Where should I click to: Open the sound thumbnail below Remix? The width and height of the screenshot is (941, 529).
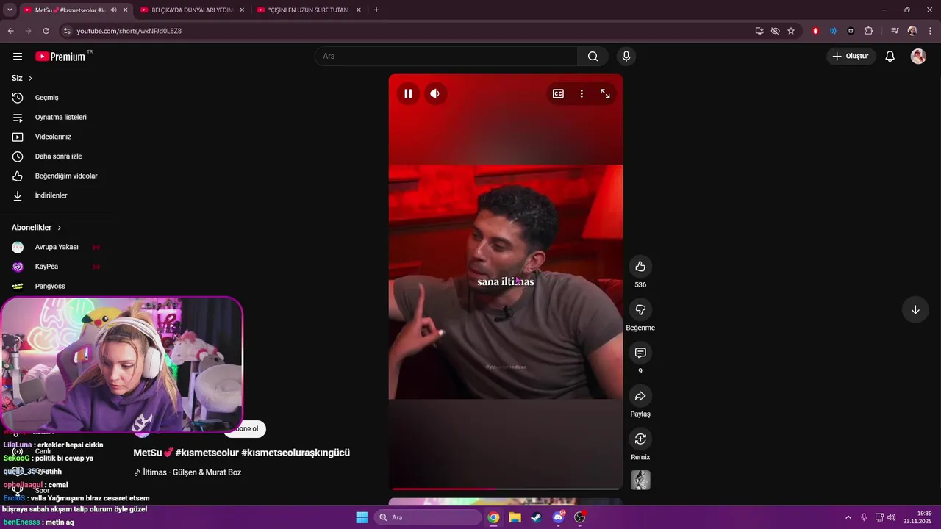640,480
